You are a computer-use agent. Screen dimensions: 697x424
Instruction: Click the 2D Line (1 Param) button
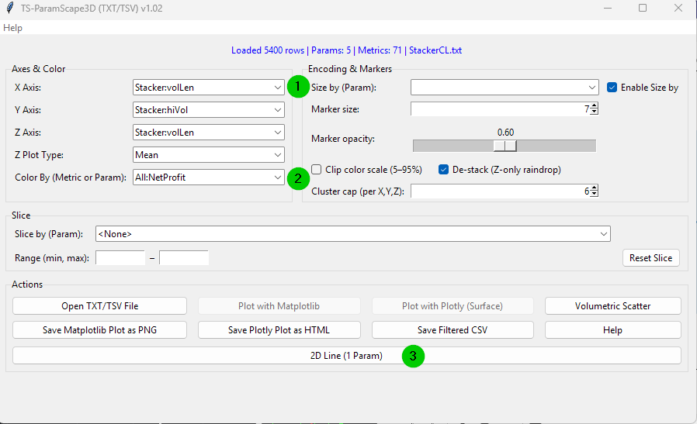(347, 356)
